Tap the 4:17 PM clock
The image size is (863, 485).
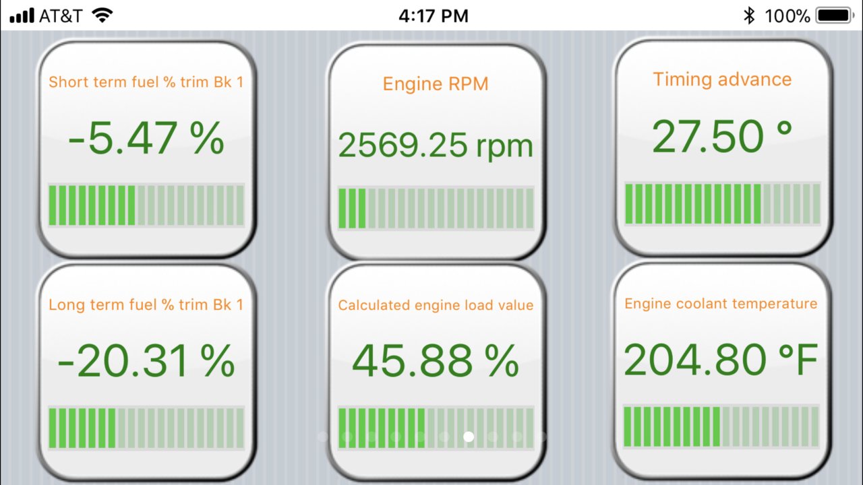[x=433, y=15]
